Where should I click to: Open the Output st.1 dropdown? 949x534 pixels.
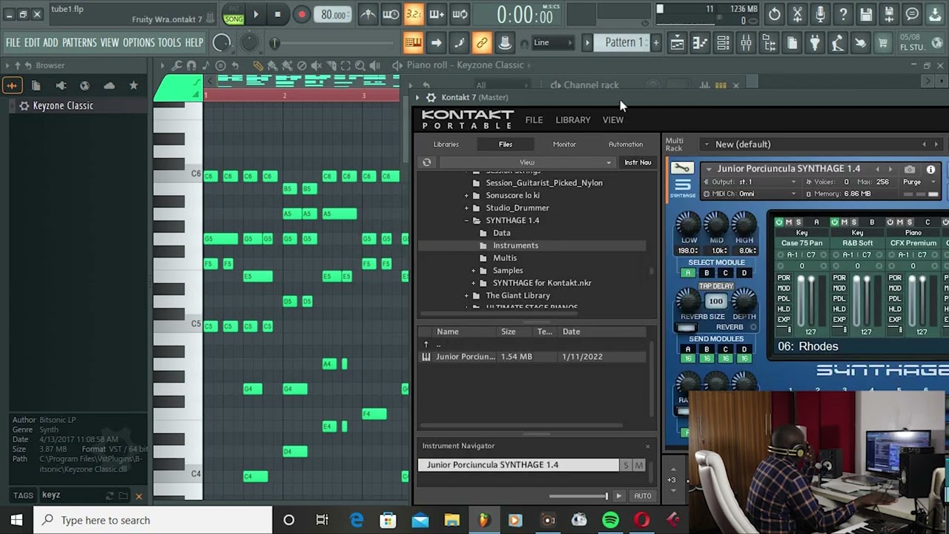point(750,182)
